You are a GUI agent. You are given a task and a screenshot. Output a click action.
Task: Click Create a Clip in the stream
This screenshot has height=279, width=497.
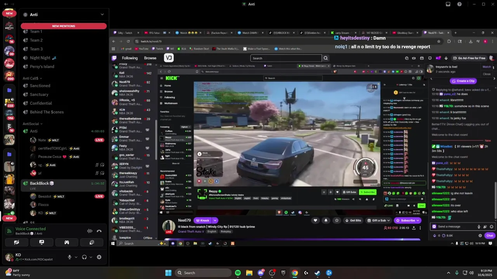[x=463, y=81]
